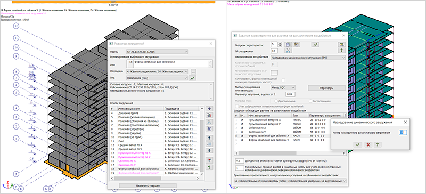Apply load type with the green checkmark beside Вид
Image resolution: width=426 pixels, height=194 pixels.
pyautogui.click(x=193, y=78)
